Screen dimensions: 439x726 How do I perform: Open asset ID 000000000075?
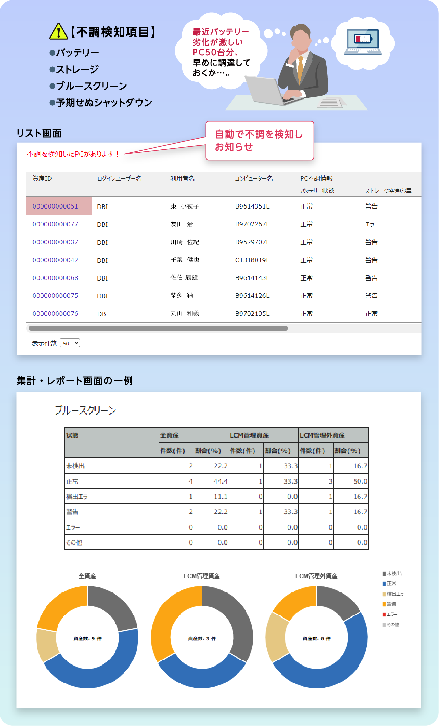(x=55, y=295)
